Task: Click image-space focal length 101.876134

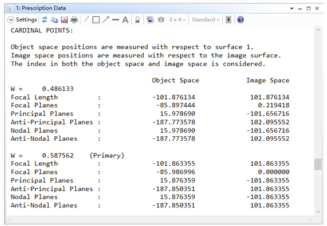Action: click(x=270, y=97)
